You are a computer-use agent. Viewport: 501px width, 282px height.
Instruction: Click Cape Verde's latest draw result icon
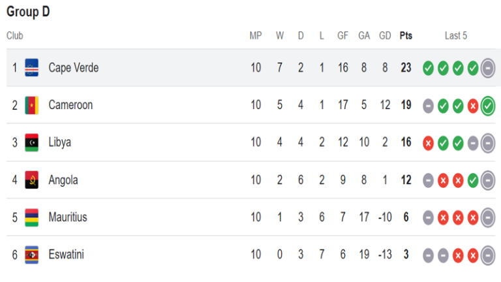tap(488, 68)
